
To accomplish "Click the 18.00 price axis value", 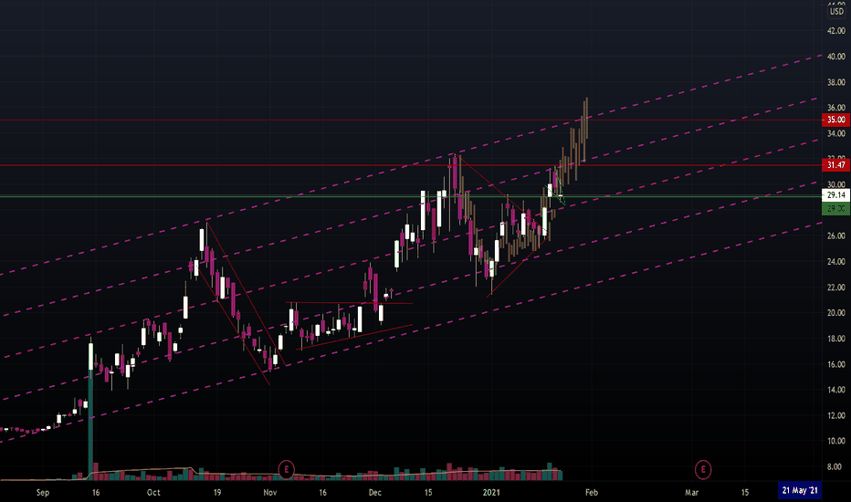I will coord(835,339).
